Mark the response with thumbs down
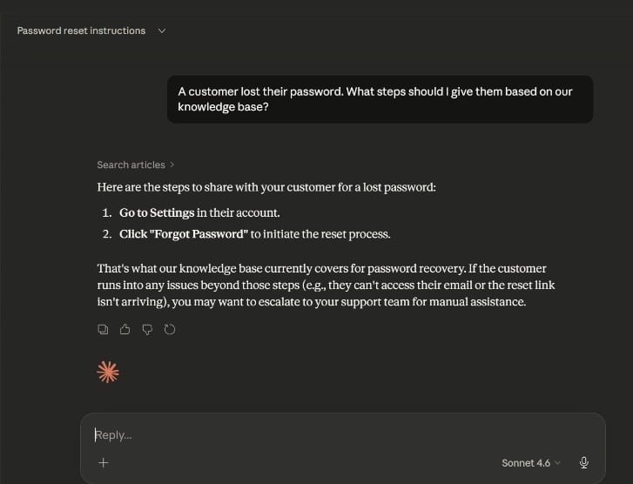The height and width of the screenshot is (484, 633). (x=147, y=329)
